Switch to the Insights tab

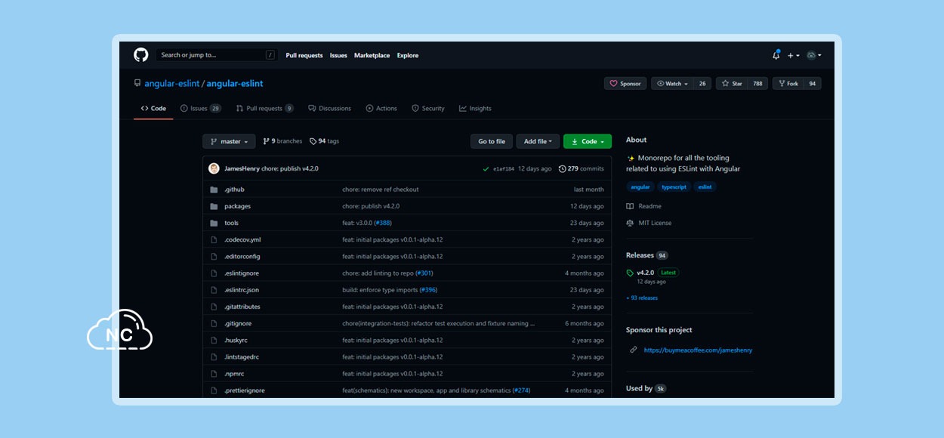click(x=475, y=109)
